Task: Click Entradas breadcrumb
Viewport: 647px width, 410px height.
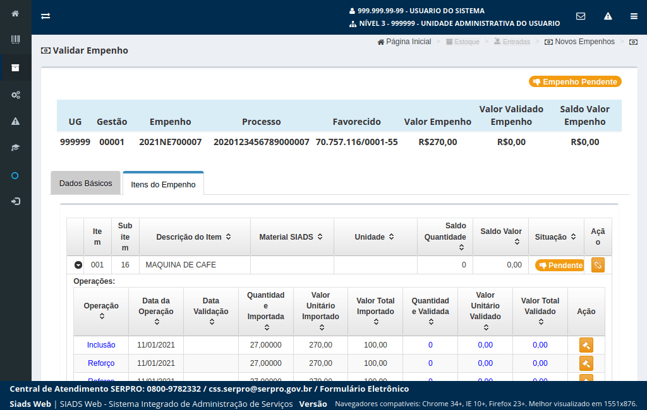Action: click(x=512, y=42)
